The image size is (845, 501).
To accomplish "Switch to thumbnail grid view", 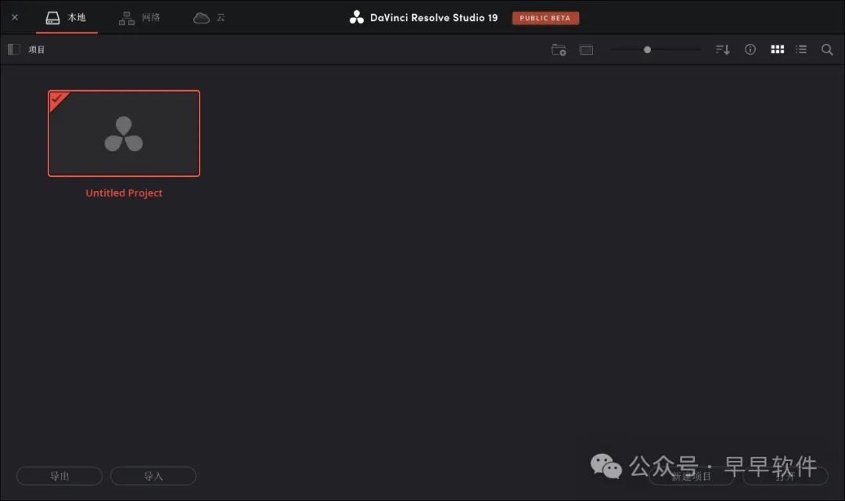I will coord(777,49).
